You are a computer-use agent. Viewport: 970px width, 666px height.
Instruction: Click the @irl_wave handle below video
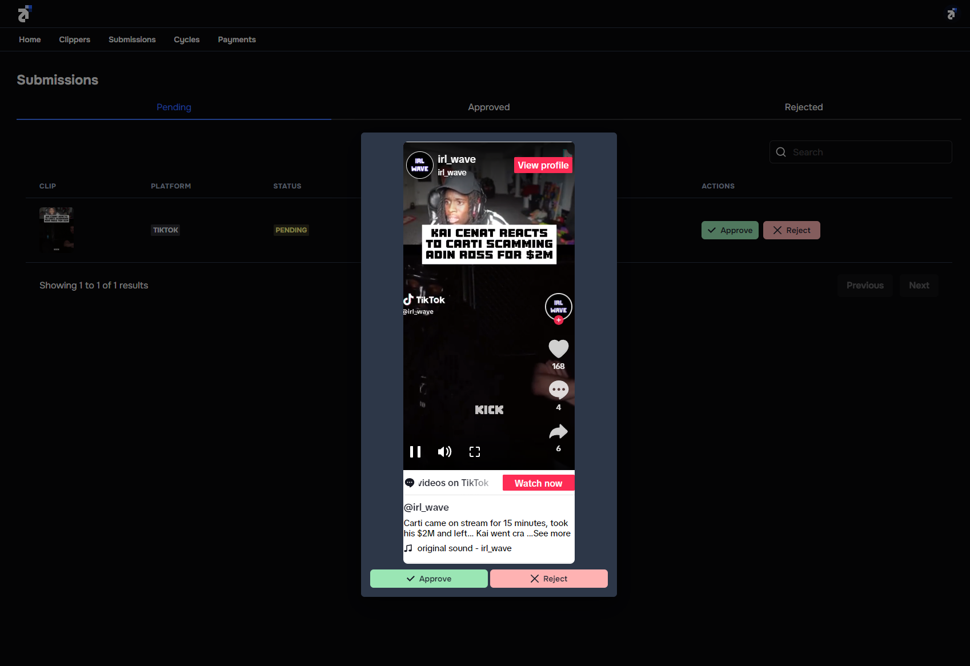coord(426,507)
